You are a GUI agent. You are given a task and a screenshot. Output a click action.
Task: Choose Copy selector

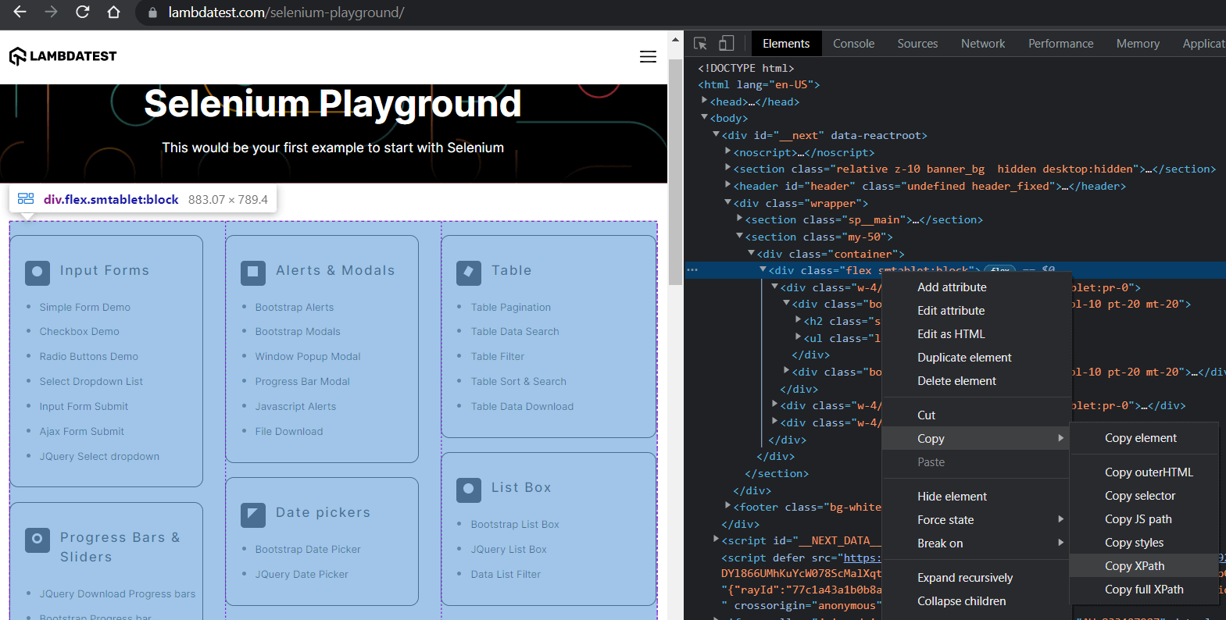tap(1143, 496)
